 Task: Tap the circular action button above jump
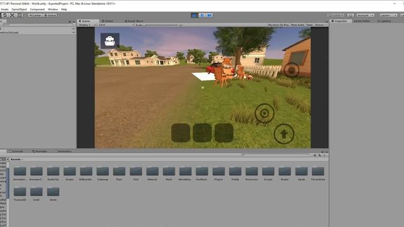click(264, 113)
